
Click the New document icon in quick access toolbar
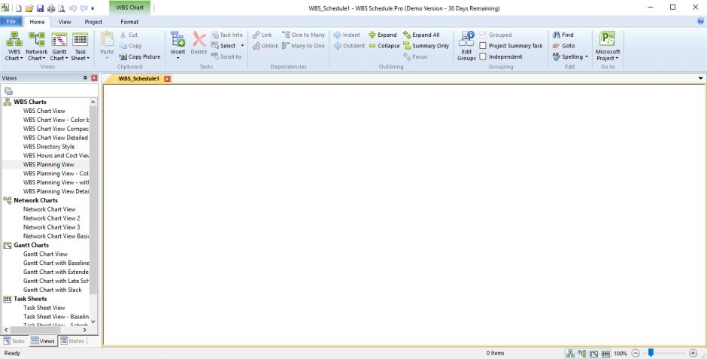tap(19, 8)
